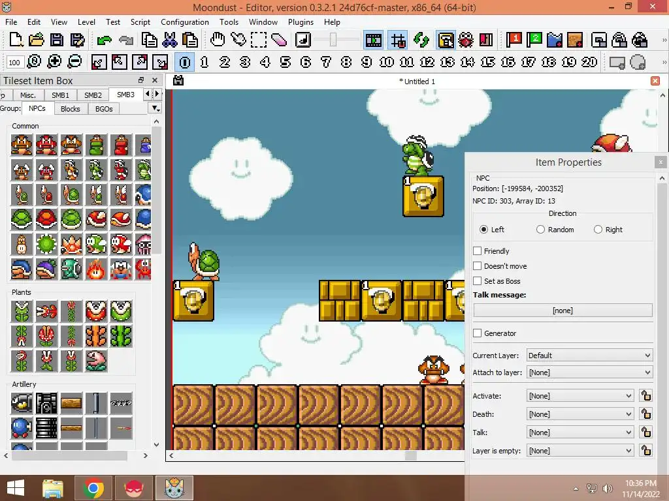Toggle the Generator checkbox

point(478,333)
